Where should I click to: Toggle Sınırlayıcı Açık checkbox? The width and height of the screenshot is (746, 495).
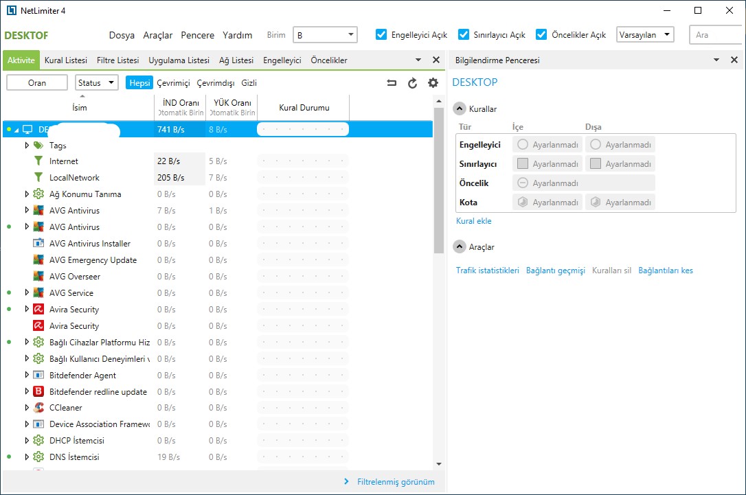464,34
